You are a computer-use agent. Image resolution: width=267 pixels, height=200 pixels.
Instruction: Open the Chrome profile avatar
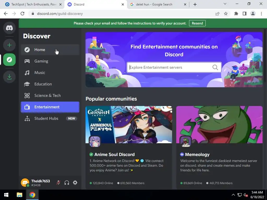[x=253, y=14]
